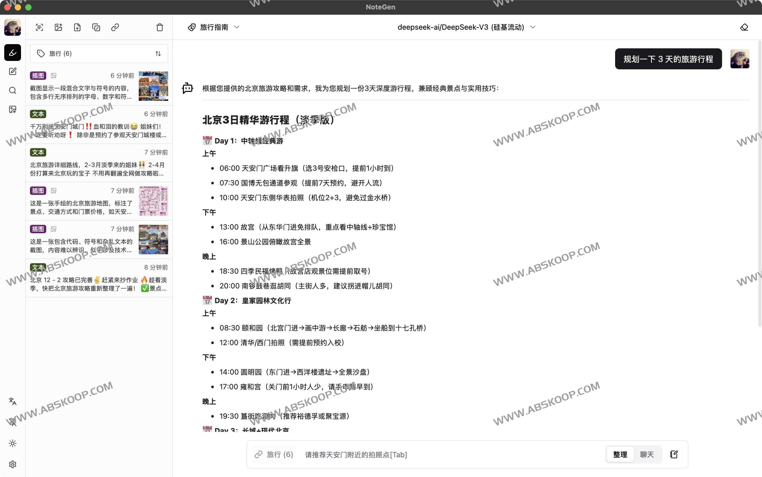Open the language translation icon
The width and height of the screenshot is (762, 477).
(x=13, y=401)
